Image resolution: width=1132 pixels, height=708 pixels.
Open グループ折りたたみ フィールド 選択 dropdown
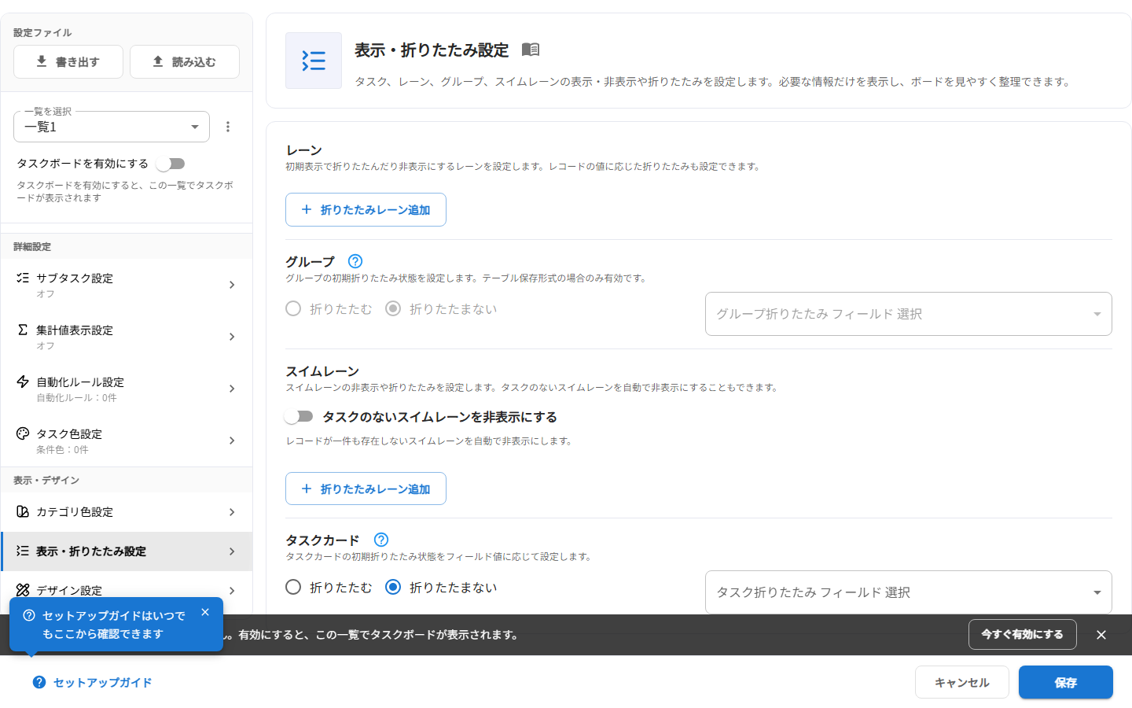coord(908,314)
